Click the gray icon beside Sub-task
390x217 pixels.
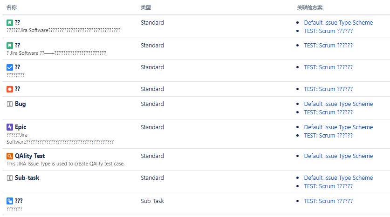pyautogui.click(x=10, y=178)
